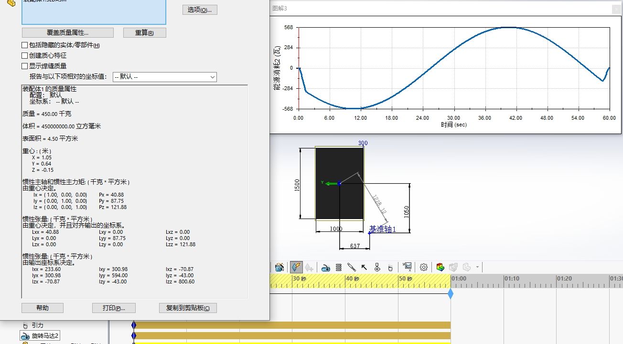This screenshot has width=623, height=344.
Task: Click the Add/Update Key icon
Action: pyautogui.click(x=309, y=267)
